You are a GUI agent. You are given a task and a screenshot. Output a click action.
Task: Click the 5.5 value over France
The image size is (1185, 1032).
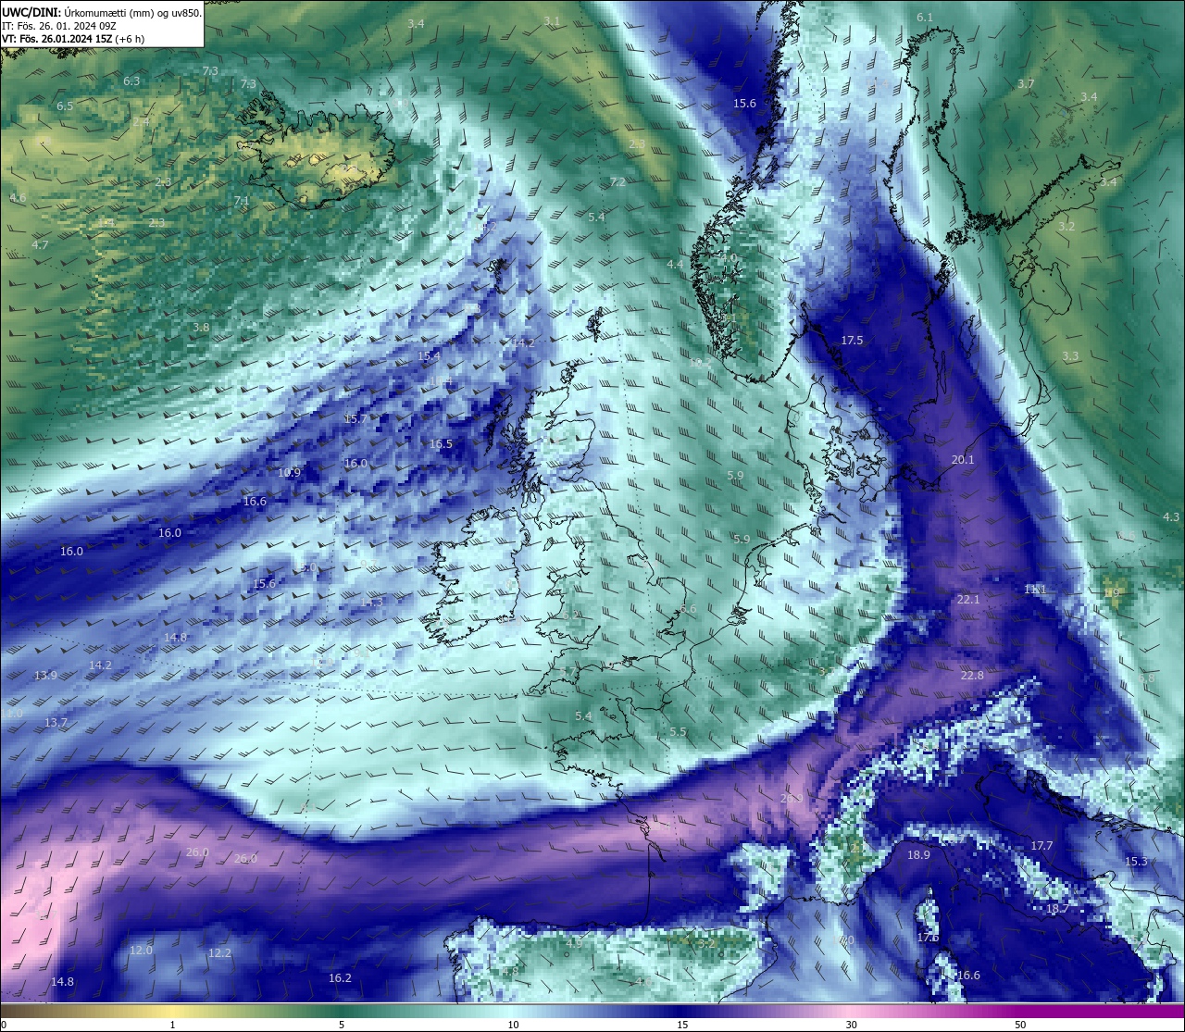pyautogui.click(x=678, y=732)
